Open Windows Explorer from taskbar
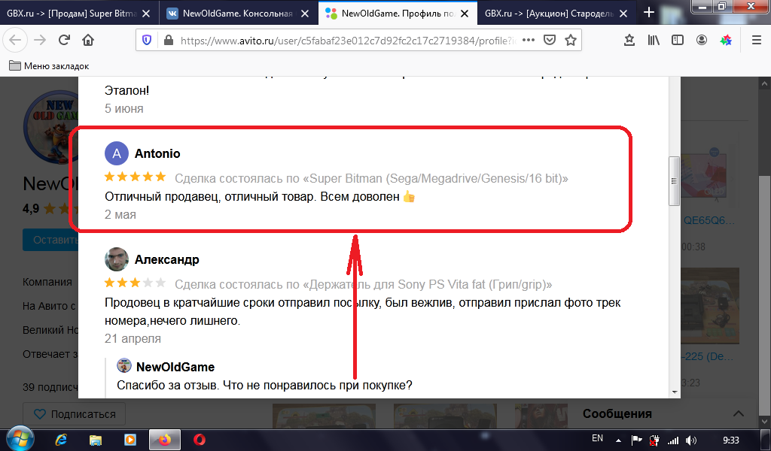The width and height of the screenshot is (771, 451). 96,440
